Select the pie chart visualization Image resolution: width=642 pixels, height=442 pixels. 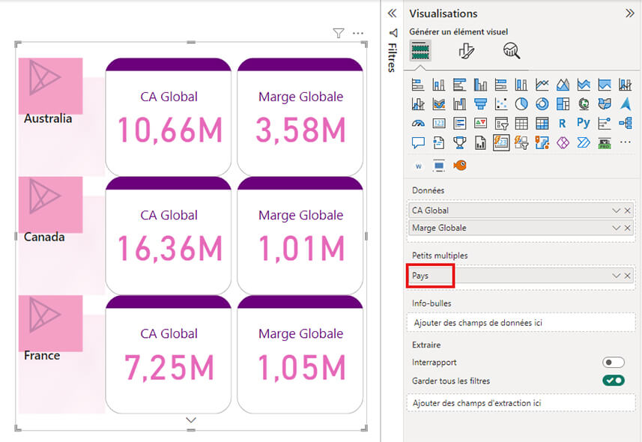pyautogui.click(x=520, y=103)
